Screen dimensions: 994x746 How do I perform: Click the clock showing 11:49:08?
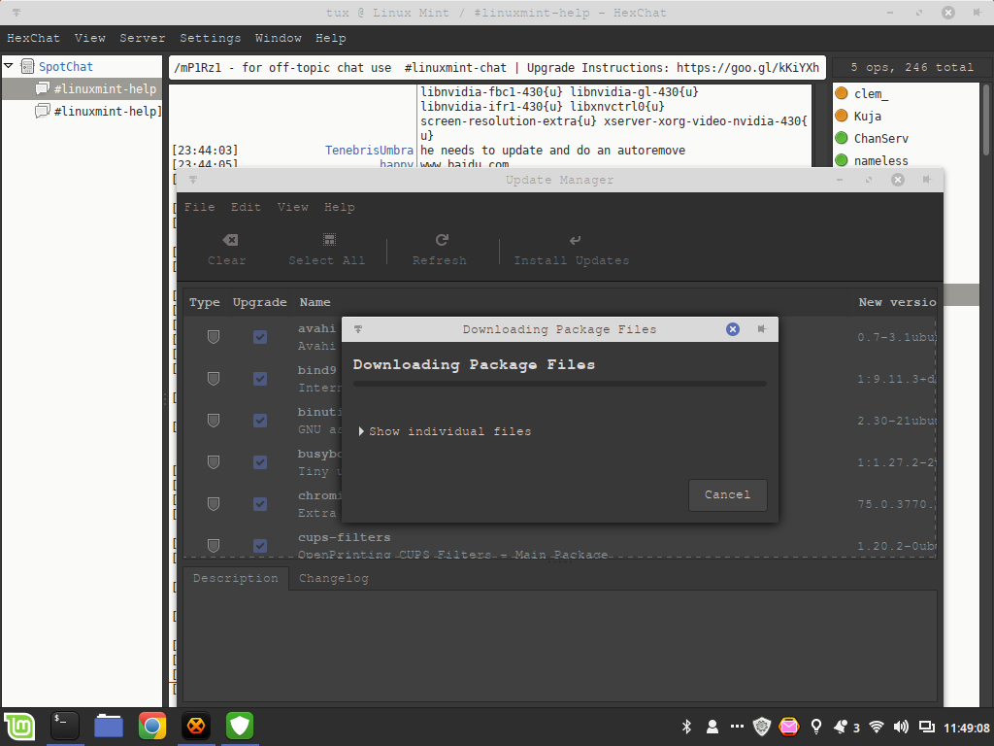966,728
